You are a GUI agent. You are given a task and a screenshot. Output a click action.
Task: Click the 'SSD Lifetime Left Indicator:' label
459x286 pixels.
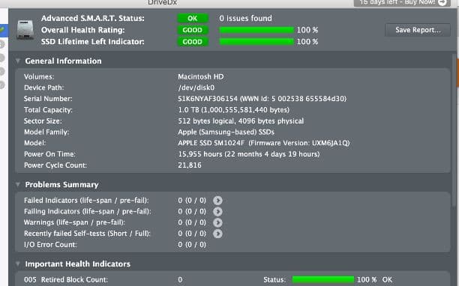coord(93,42)
